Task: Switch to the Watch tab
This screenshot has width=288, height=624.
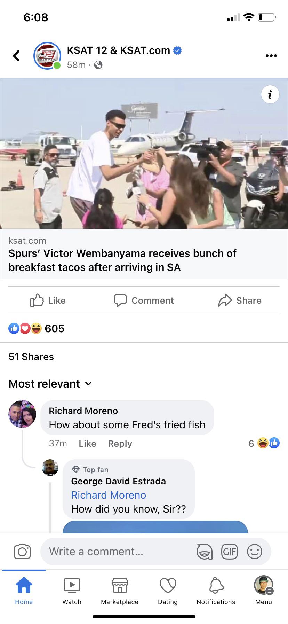Action: click(72, 591)
